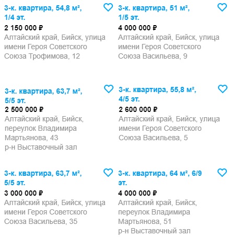229x237 pixels.
Task: Favorite the 55,8 м² apartment with heart icon
Action: pyautogui.click(x=223, y=89)
